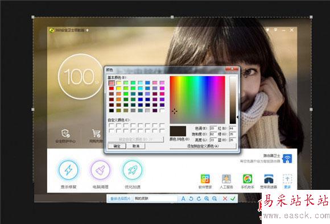This screenshot has height=224, width=330.
Task: Open the 安全防护中心 shield icon
Action: 65,134
